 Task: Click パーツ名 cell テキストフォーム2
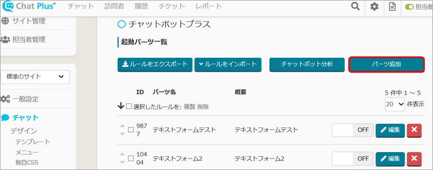tap(178, 158)
